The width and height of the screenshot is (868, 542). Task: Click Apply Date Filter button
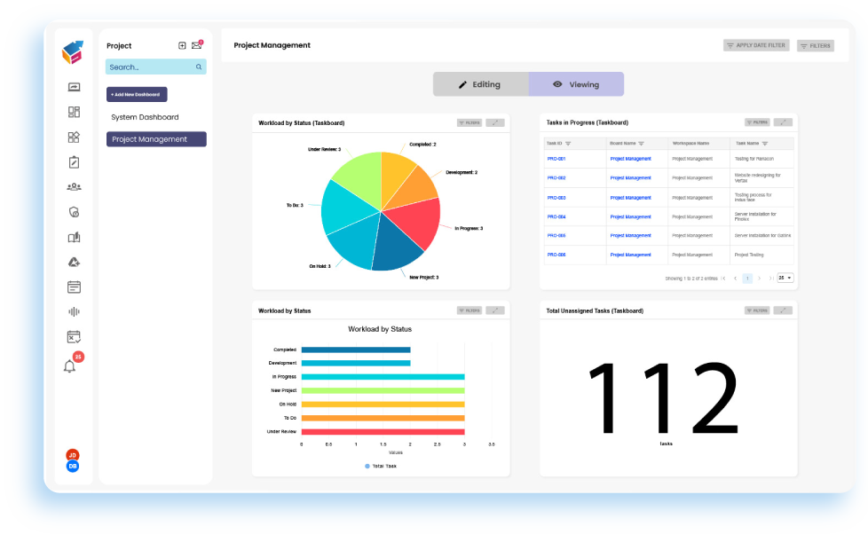755,44
